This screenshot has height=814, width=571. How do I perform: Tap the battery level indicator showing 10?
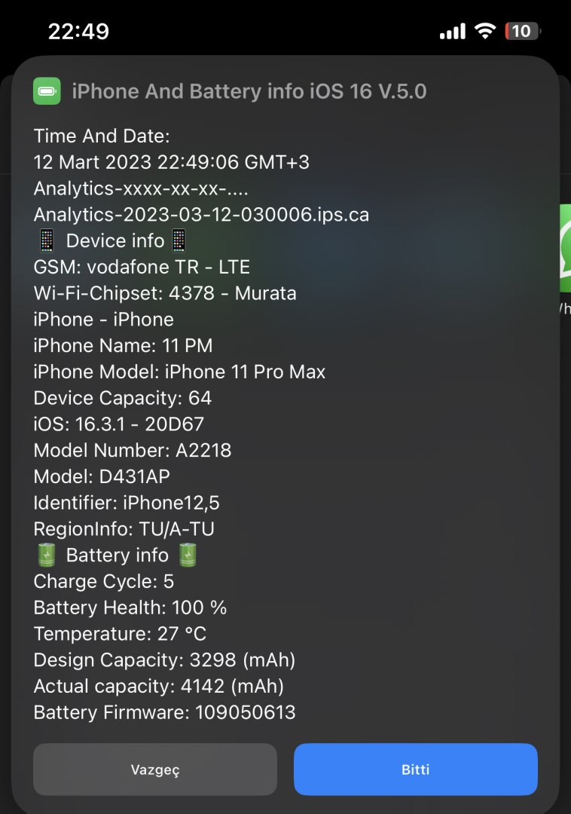522,31
